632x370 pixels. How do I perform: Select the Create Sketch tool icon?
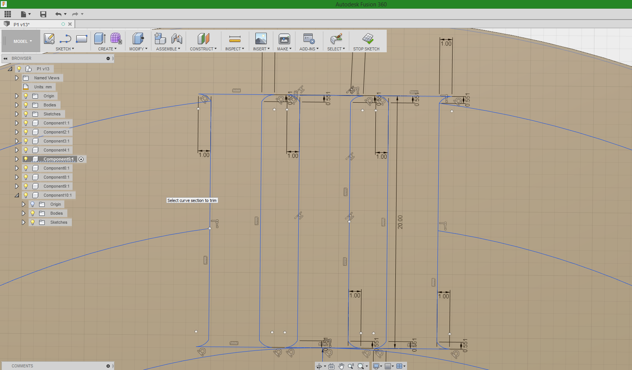49,39
